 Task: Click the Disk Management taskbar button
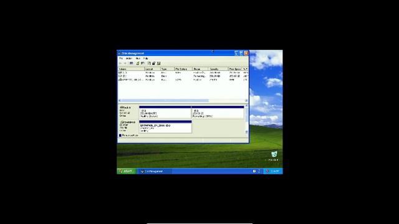point(155,171)
